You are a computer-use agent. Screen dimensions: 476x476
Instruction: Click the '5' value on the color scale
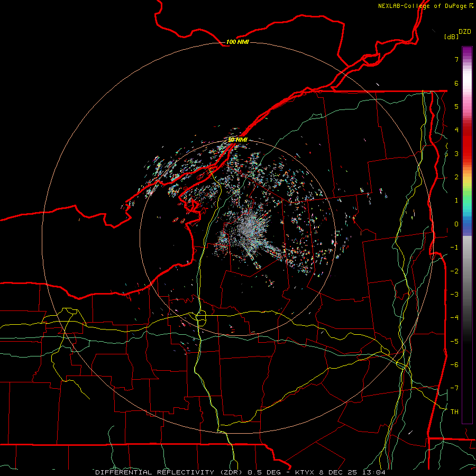pyautogui.click(x=456, y=106)
